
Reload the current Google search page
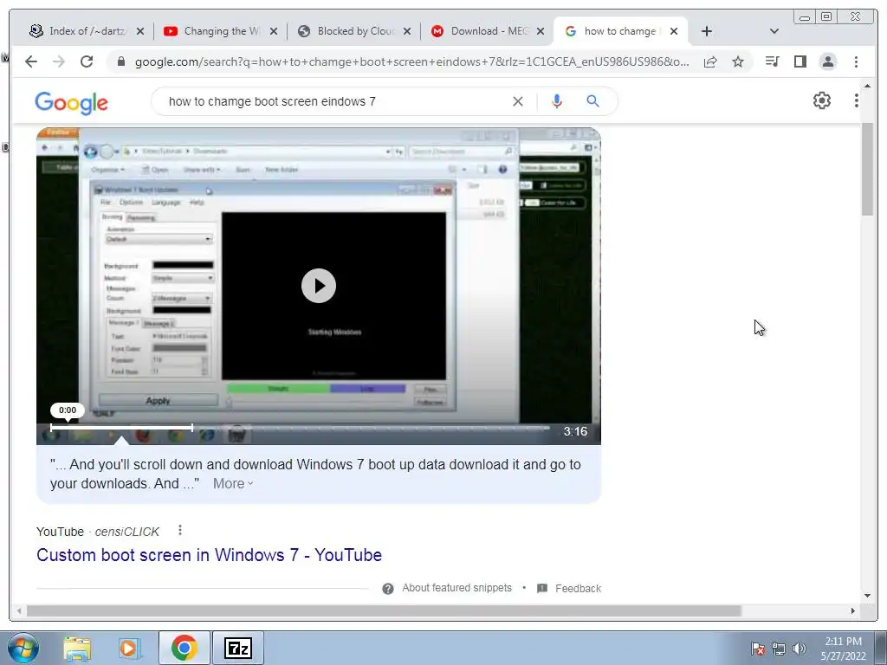coord(87,61)
